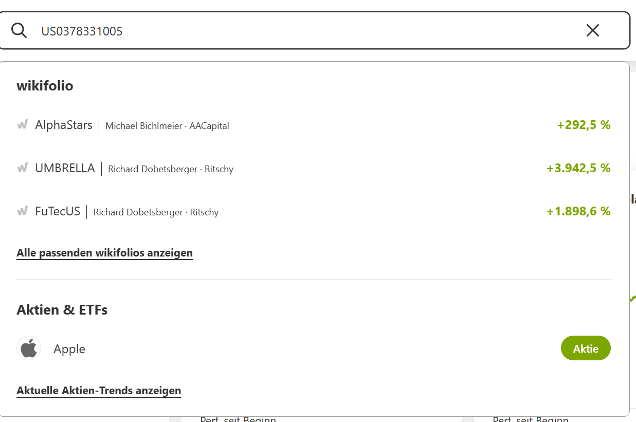Screen dimensions: 636x422
Task: Open the UMBRELLA wikifolio result
Action: click(x=314, y=168)
